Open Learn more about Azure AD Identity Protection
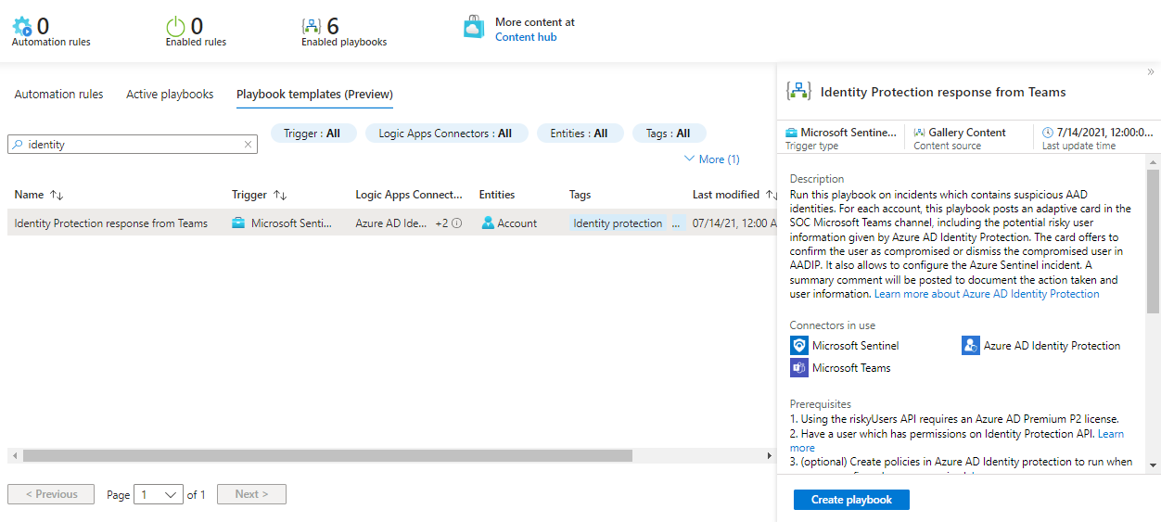The width and height of the screenshot is (1161, 522). [x=987, y=294]
